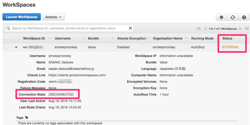Viewport: 250px width, 125px height.
Task: Click the 1 to 1 of 1 WorkSpaces text
Action: [223, 29]
